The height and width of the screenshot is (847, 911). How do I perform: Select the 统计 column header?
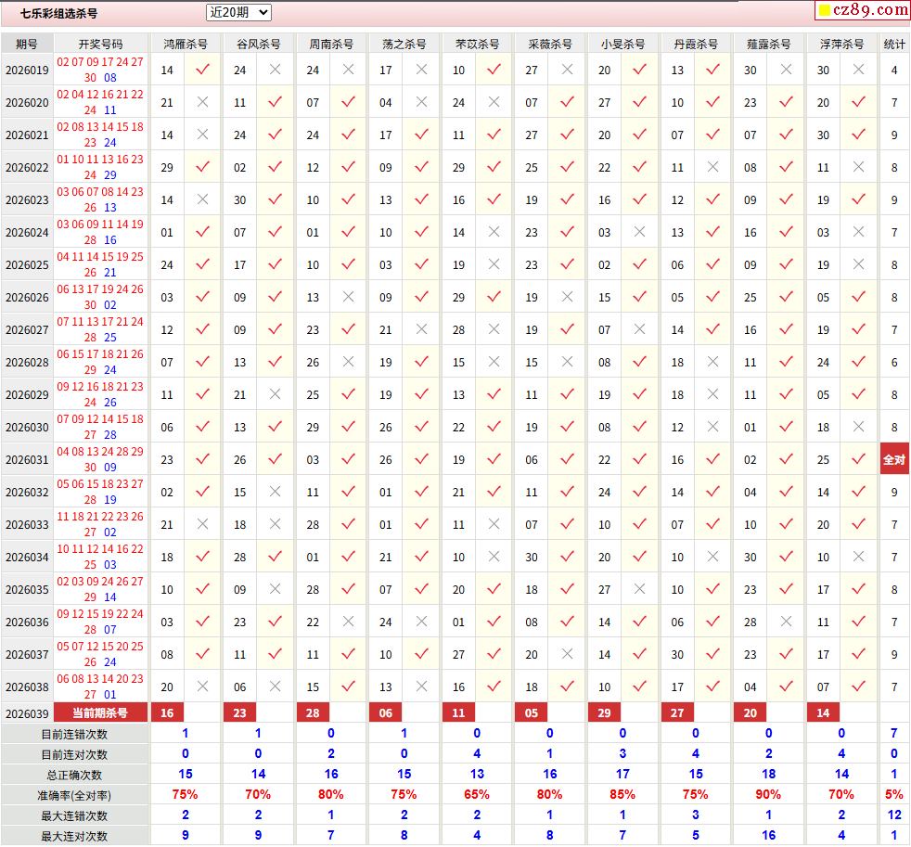(894, 44)
